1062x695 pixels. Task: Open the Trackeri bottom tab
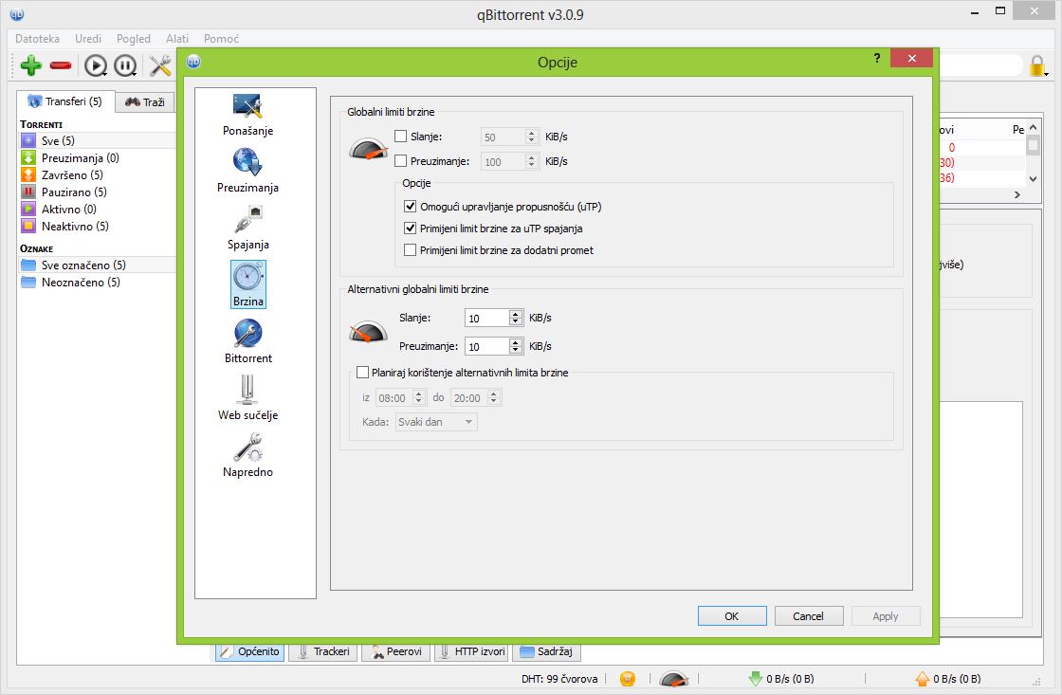(x=323, y=651)
